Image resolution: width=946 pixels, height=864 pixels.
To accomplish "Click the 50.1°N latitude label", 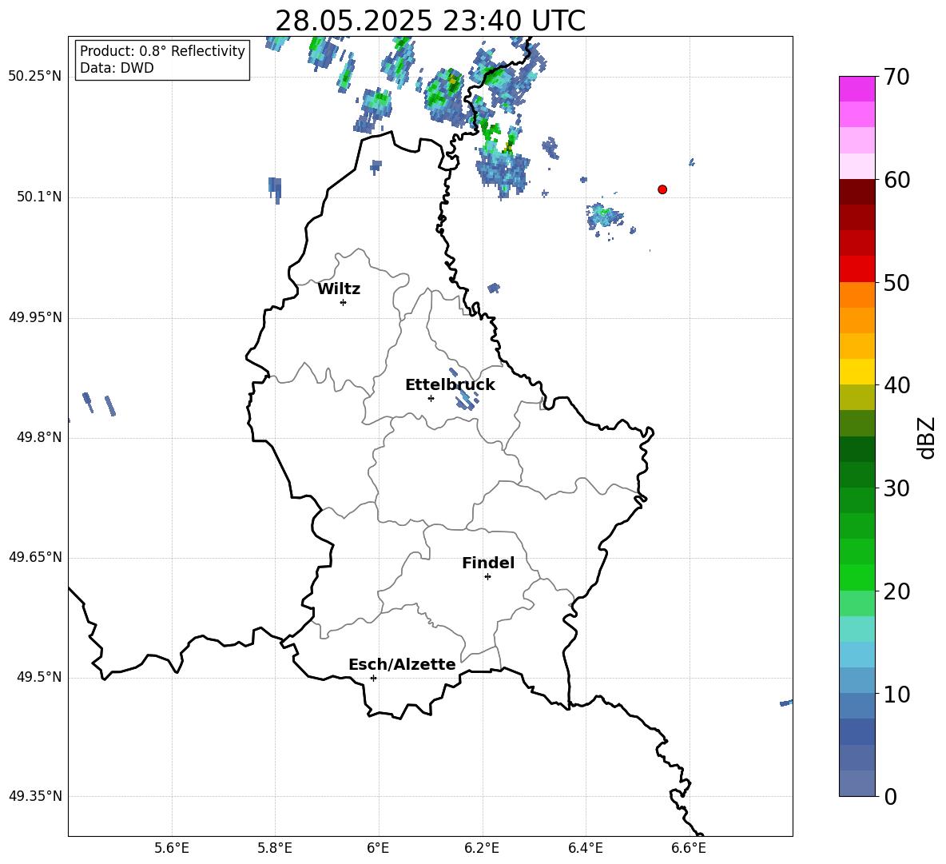I will 39,197.
